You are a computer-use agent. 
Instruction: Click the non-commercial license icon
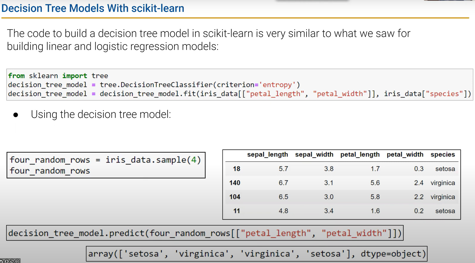tap(12, 261)
